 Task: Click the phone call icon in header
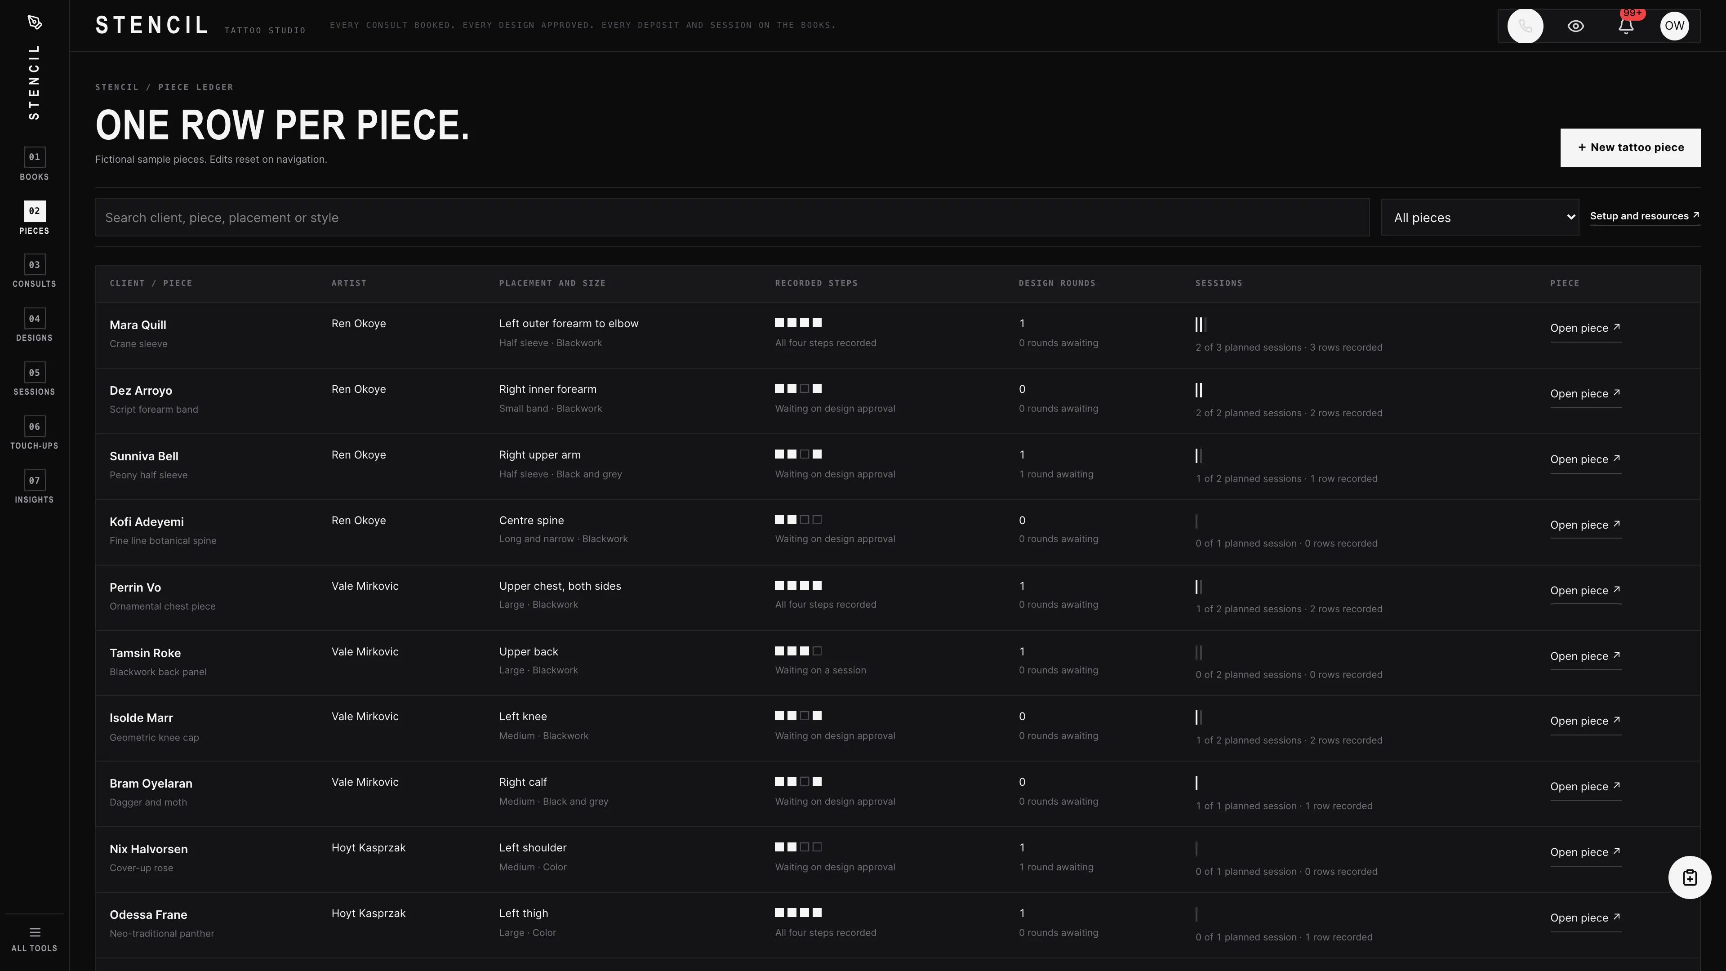(x=1525, y=26)
